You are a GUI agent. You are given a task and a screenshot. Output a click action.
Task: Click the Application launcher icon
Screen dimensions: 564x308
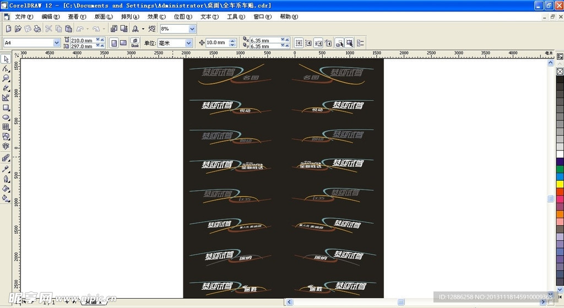pyautogui.click(x=135, y=29)
